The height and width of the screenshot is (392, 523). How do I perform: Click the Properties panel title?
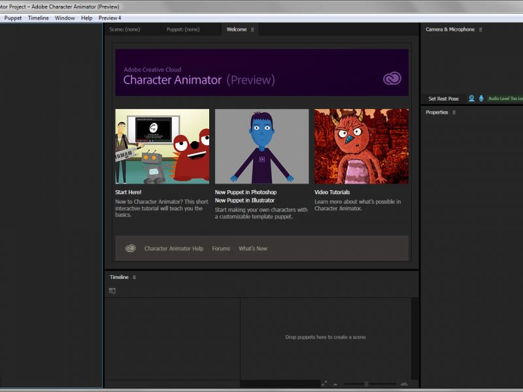coord(437,112)
